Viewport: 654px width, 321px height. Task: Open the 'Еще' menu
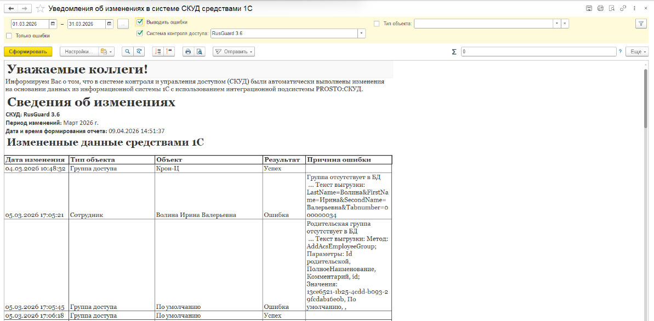[637, 51]
